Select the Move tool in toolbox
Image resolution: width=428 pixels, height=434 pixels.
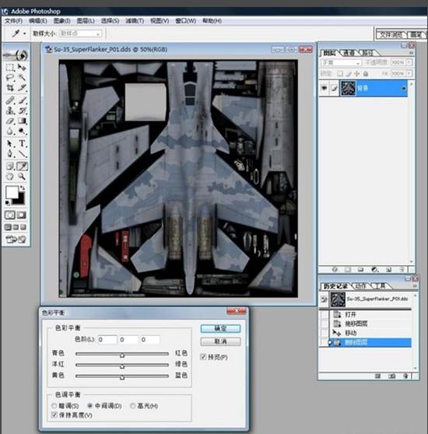click(x=22, y=67)
